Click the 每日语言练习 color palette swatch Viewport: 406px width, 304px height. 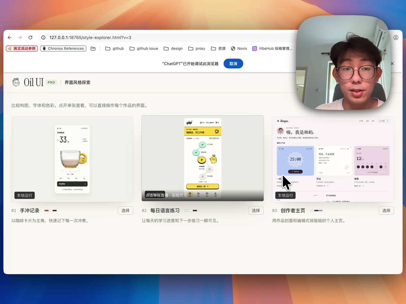(191, 211)
